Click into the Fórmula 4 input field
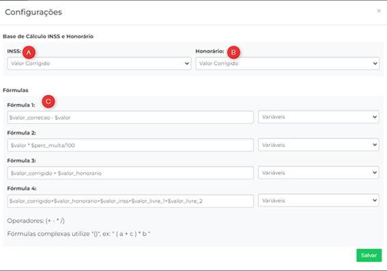 (x=130, y=201)
